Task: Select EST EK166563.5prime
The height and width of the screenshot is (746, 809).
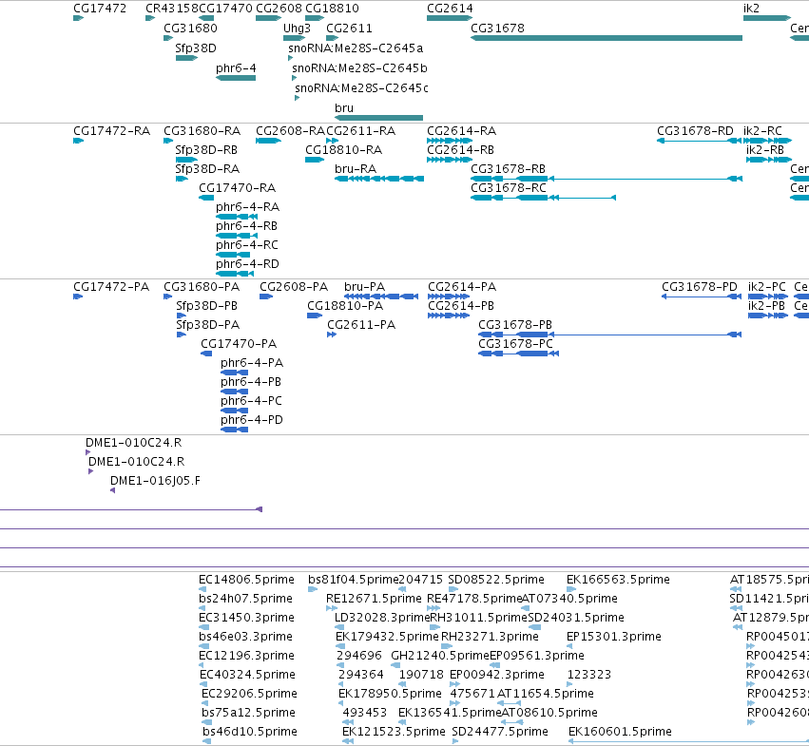Action: point(618,580)
